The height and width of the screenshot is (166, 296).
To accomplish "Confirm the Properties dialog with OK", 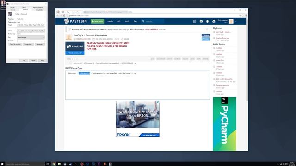I will (x=24, y=60).
